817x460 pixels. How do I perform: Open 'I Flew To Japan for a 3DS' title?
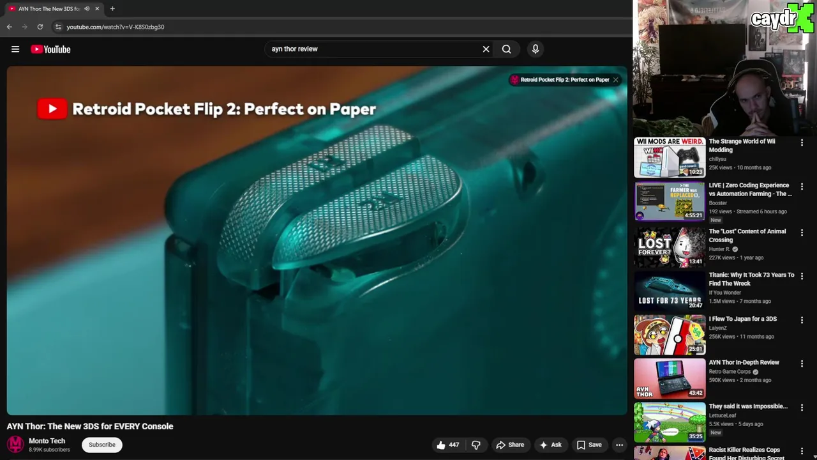[x=742, y=319]
